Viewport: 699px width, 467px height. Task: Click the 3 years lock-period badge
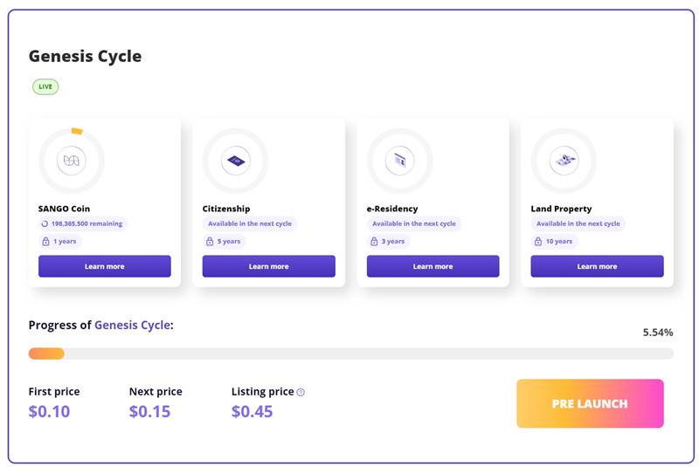(x=390, y=241)
